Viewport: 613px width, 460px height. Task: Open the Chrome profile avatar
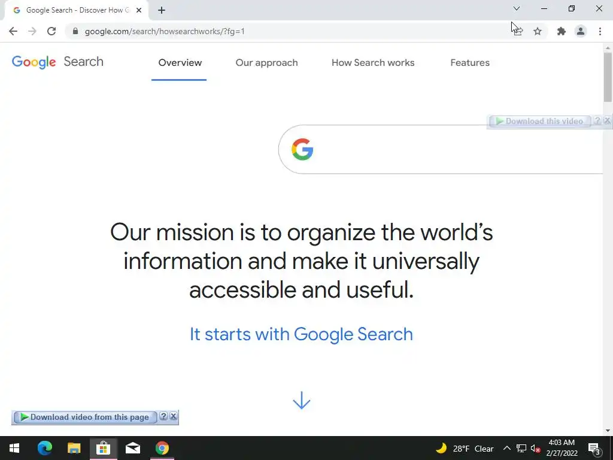(x=581, y=31)
